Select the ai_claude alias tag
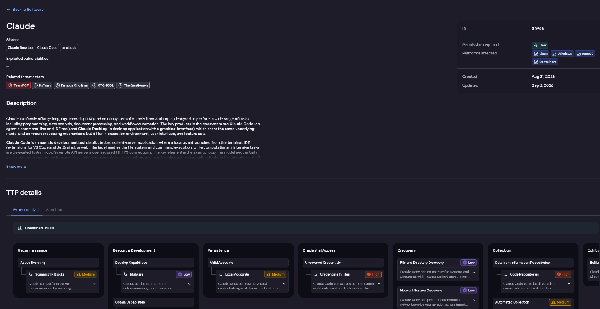Image resolution: width=600 pixels, height=309 pixels. [x=69, y=48]
